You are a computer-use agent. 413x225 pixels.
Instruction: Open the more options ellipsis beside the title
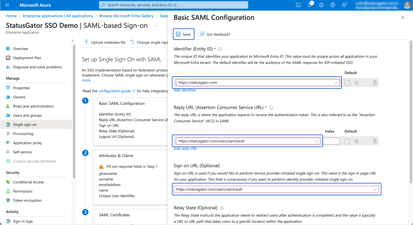pyautogui.click(x=157, y=25)
